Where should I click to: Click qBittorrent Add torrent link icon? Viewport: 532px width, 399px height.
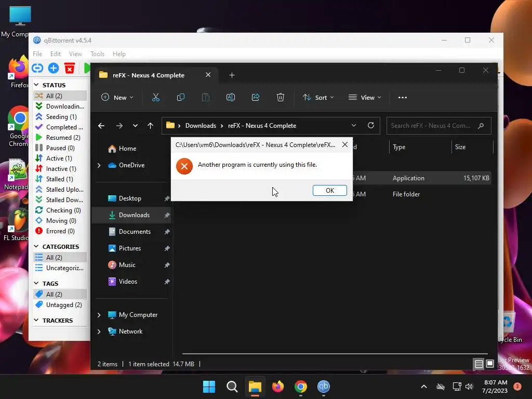37,68
